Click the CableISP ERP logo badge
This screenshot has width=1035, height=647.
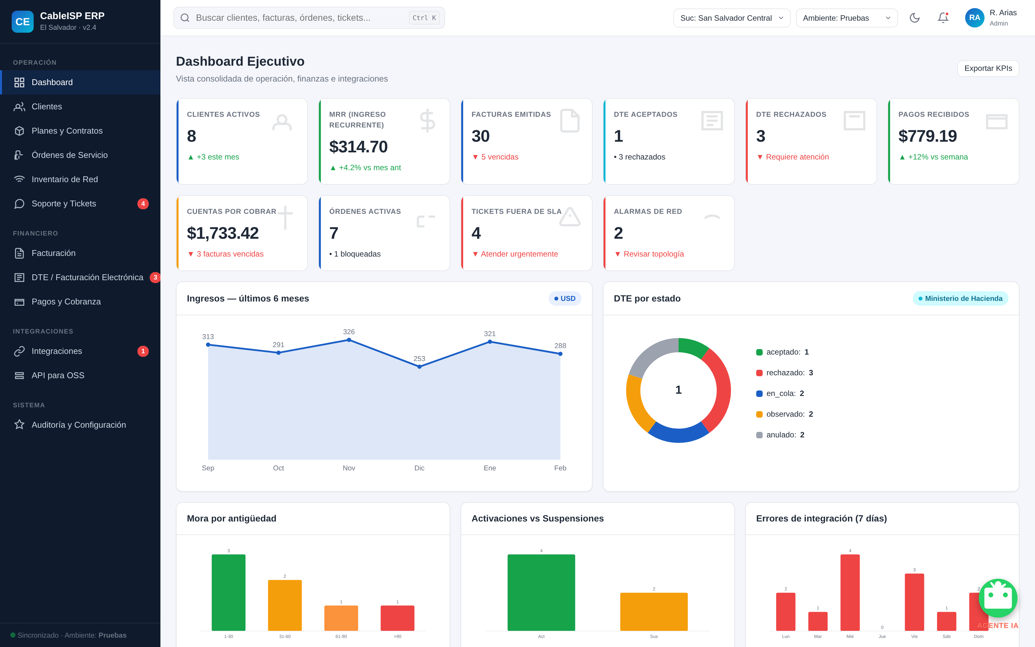click(22, 21)
